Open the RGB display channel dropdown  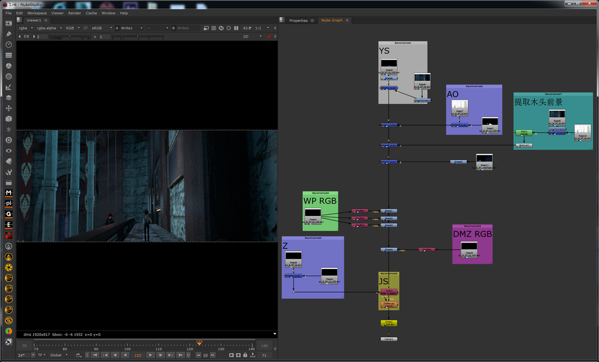coord(72,28)
